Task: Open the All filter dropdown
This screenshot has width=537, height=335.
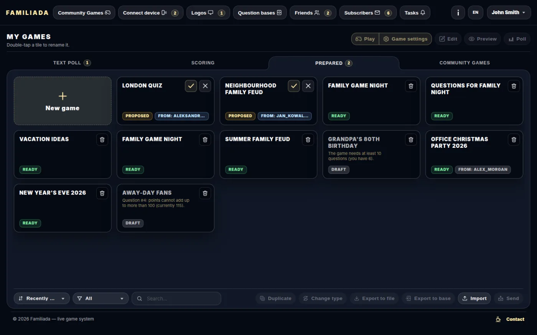Action: click(x=100, y=299)
